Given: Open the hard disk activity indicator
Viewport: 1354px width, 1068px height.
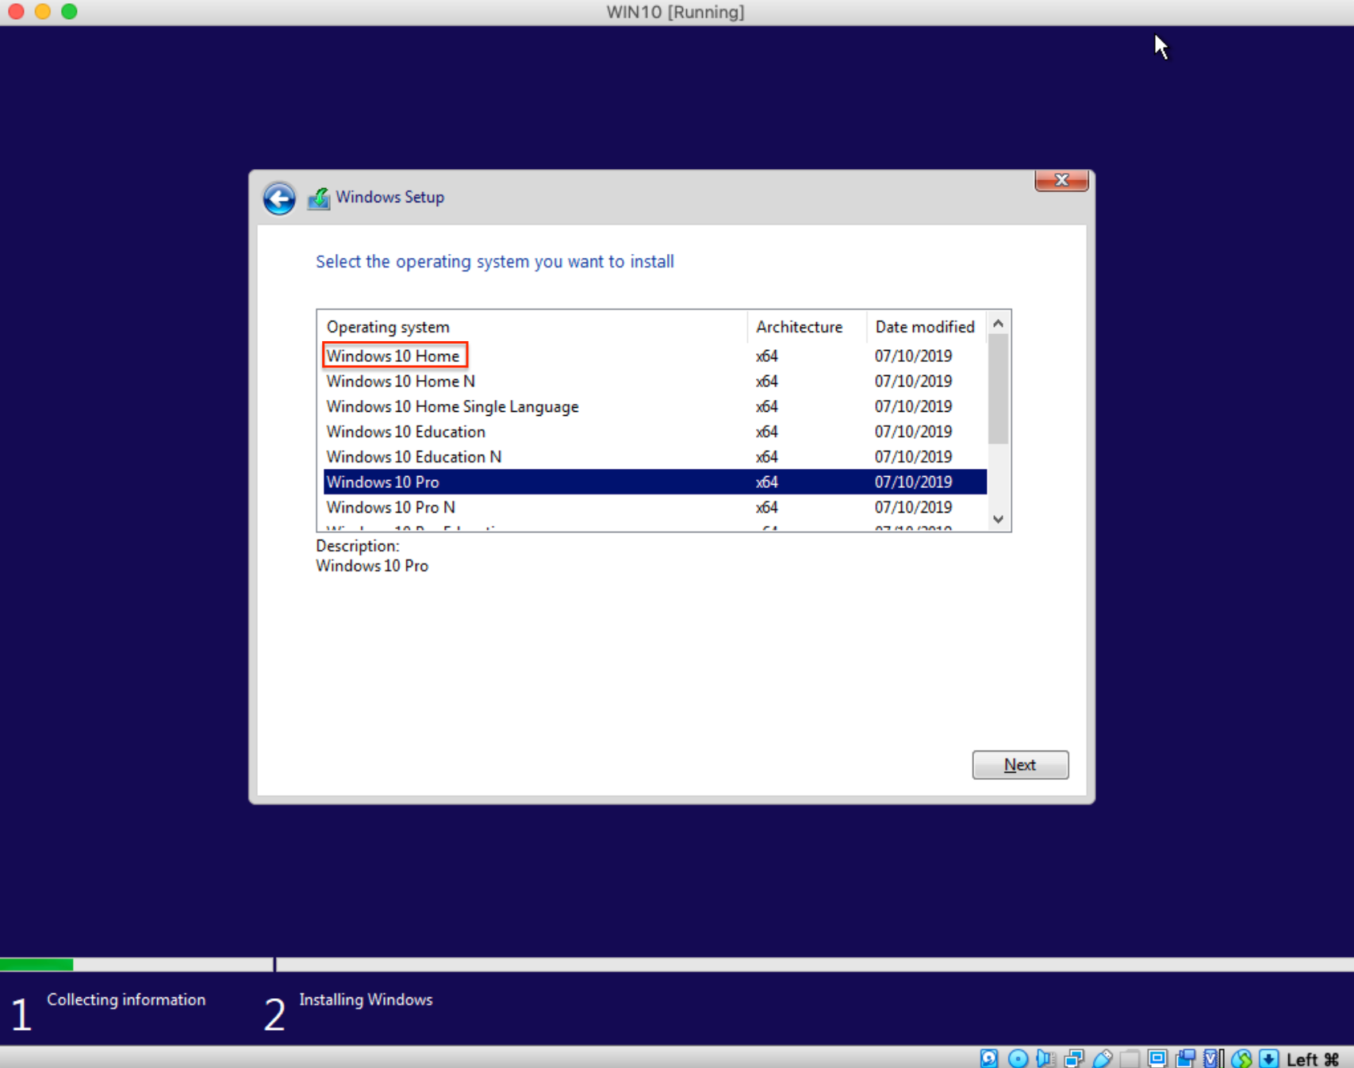Looking at the screenshot, I should (989, 1058).
